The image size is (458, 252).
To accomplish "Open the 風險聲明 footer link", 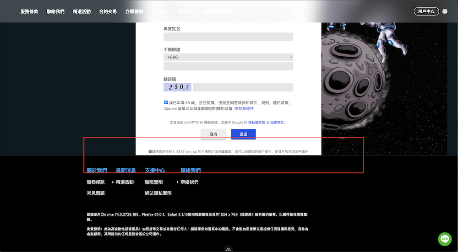I will click(153, 182).
